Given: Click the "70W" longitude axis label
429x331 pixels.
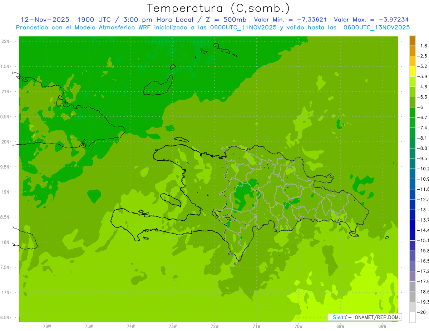Looking at the screenshot, I should point(299,326).
